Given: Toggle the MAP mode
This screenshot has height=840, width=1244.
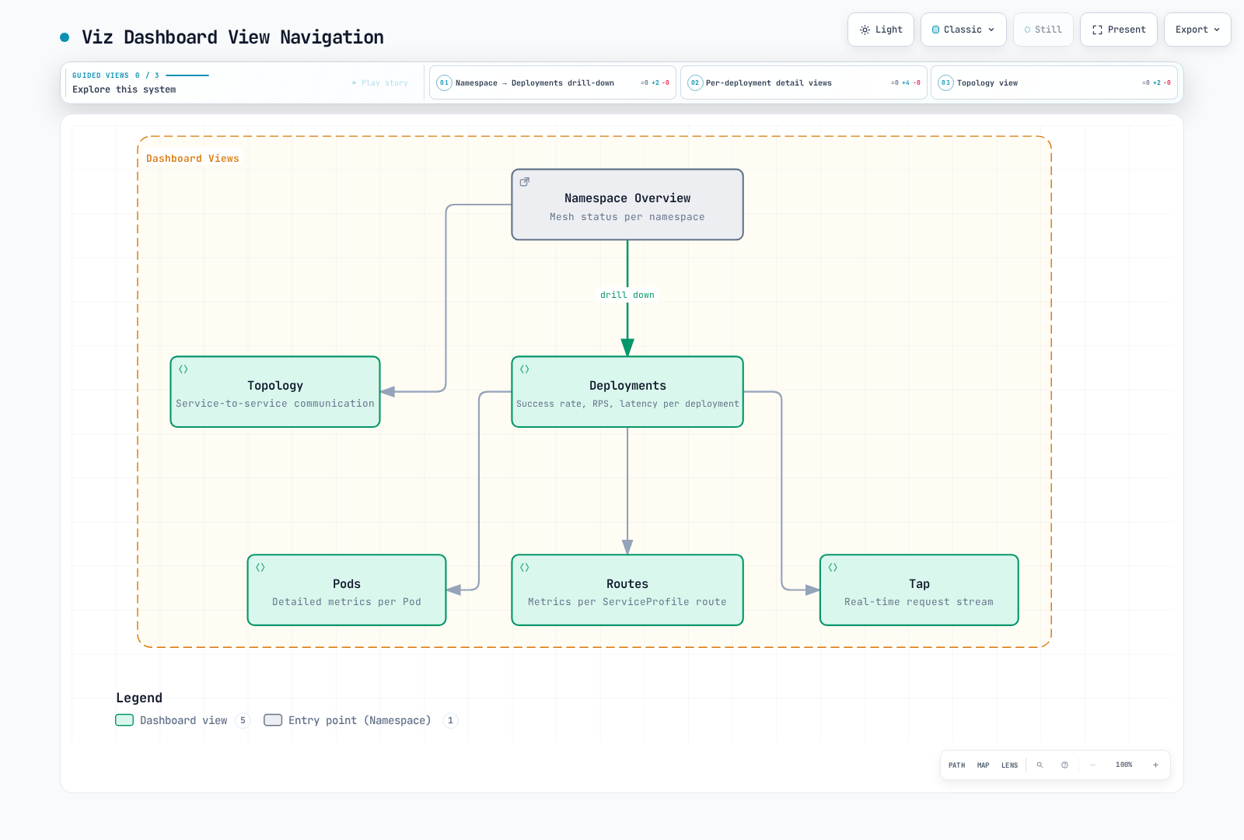Looking at the screenshot, I should pyautogui.click(x=983, y=765).
